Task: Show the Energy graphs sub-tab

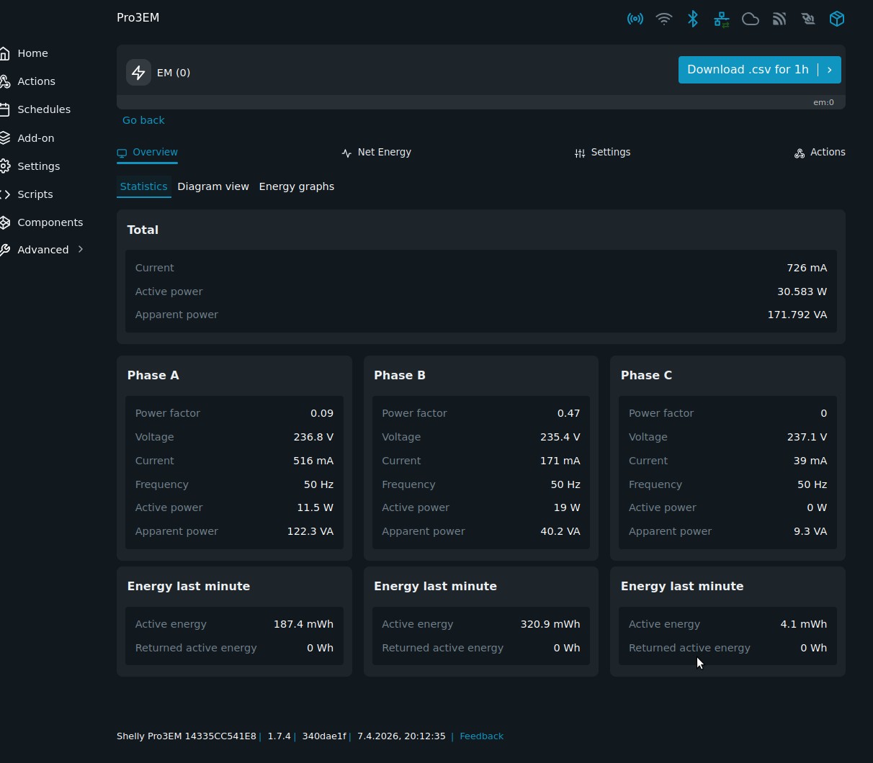Action: (296, 186)
